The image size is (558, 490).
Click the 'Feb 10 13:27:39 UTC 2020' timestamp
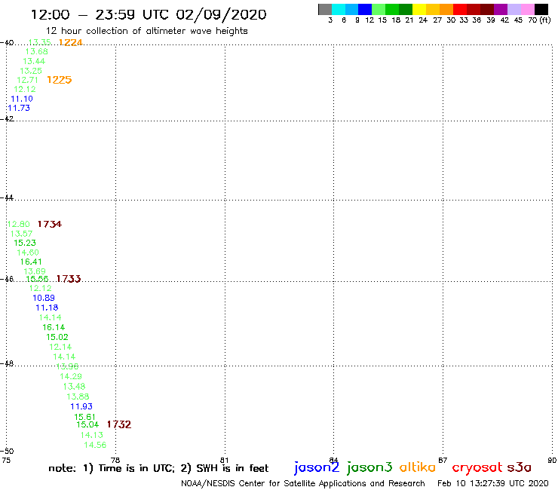click(493, 483)
